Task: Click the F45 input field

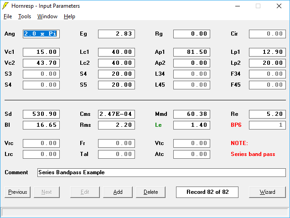Action: point(268,85)
